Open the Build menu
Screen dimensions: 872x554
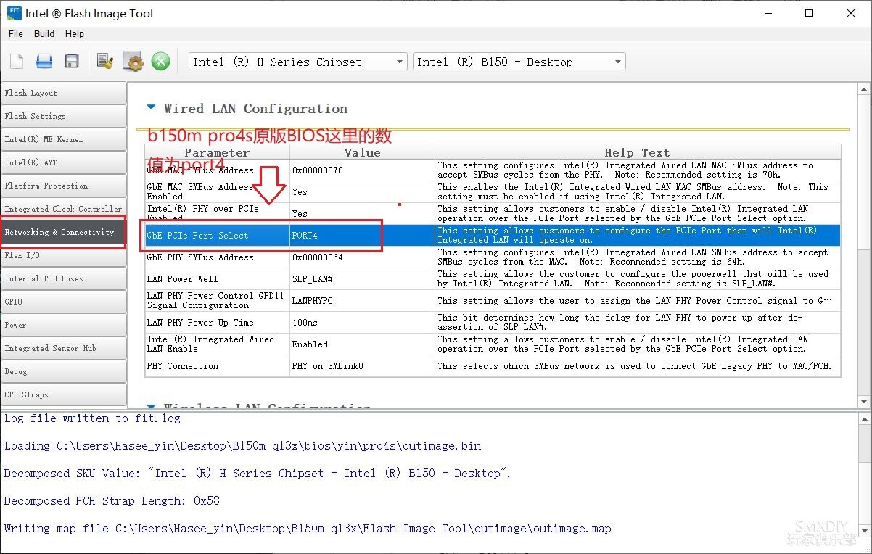pos(44,33)
